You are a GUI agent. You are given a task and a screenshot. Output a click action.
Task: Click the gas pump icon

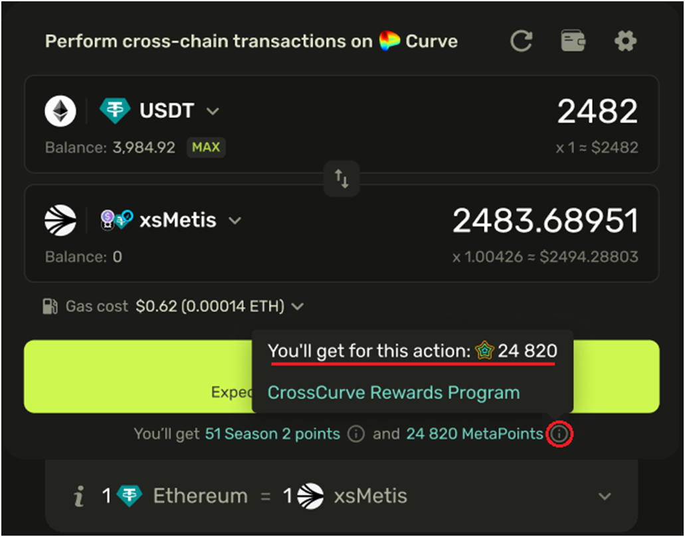coord(50,307)
